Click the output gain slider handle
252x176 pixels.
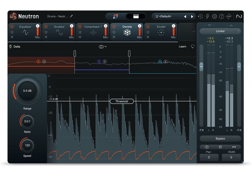pyautogui.click(x=239, y=67)
